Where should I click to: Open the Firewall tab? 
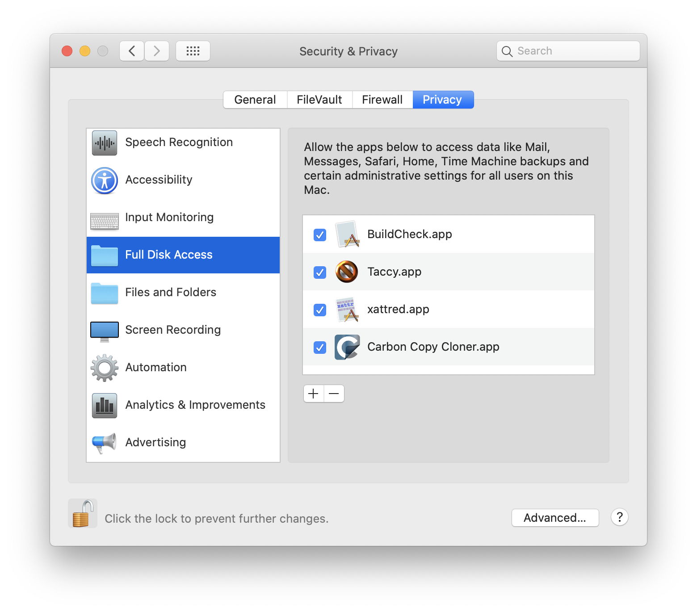pos(382,100)
